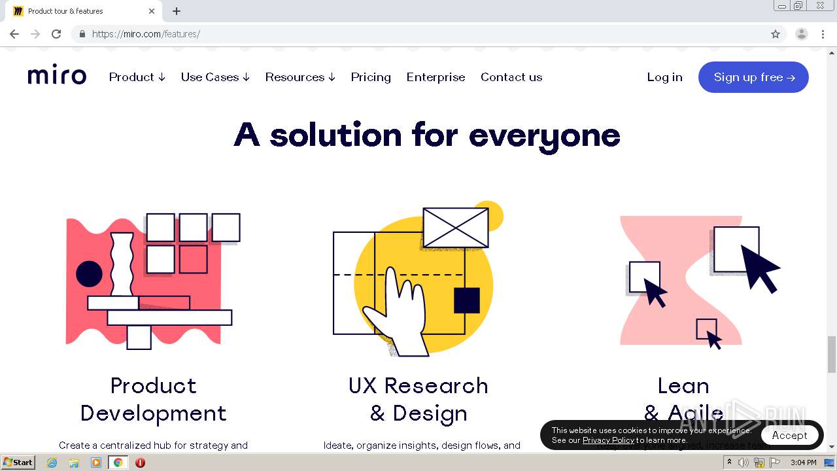Open the Windows Start menu
This screenshot has height=471, width=837.
tap(18, 462)
